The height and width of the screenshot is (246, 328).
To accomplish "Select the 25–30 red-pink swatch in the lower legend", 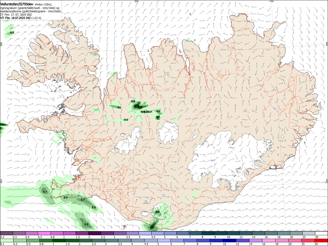I will (x=308, y=240).
